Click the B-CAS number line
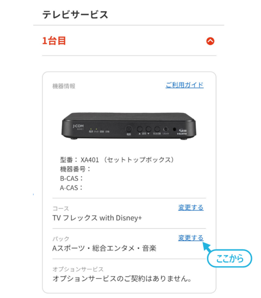 click(x=71, y=178)
